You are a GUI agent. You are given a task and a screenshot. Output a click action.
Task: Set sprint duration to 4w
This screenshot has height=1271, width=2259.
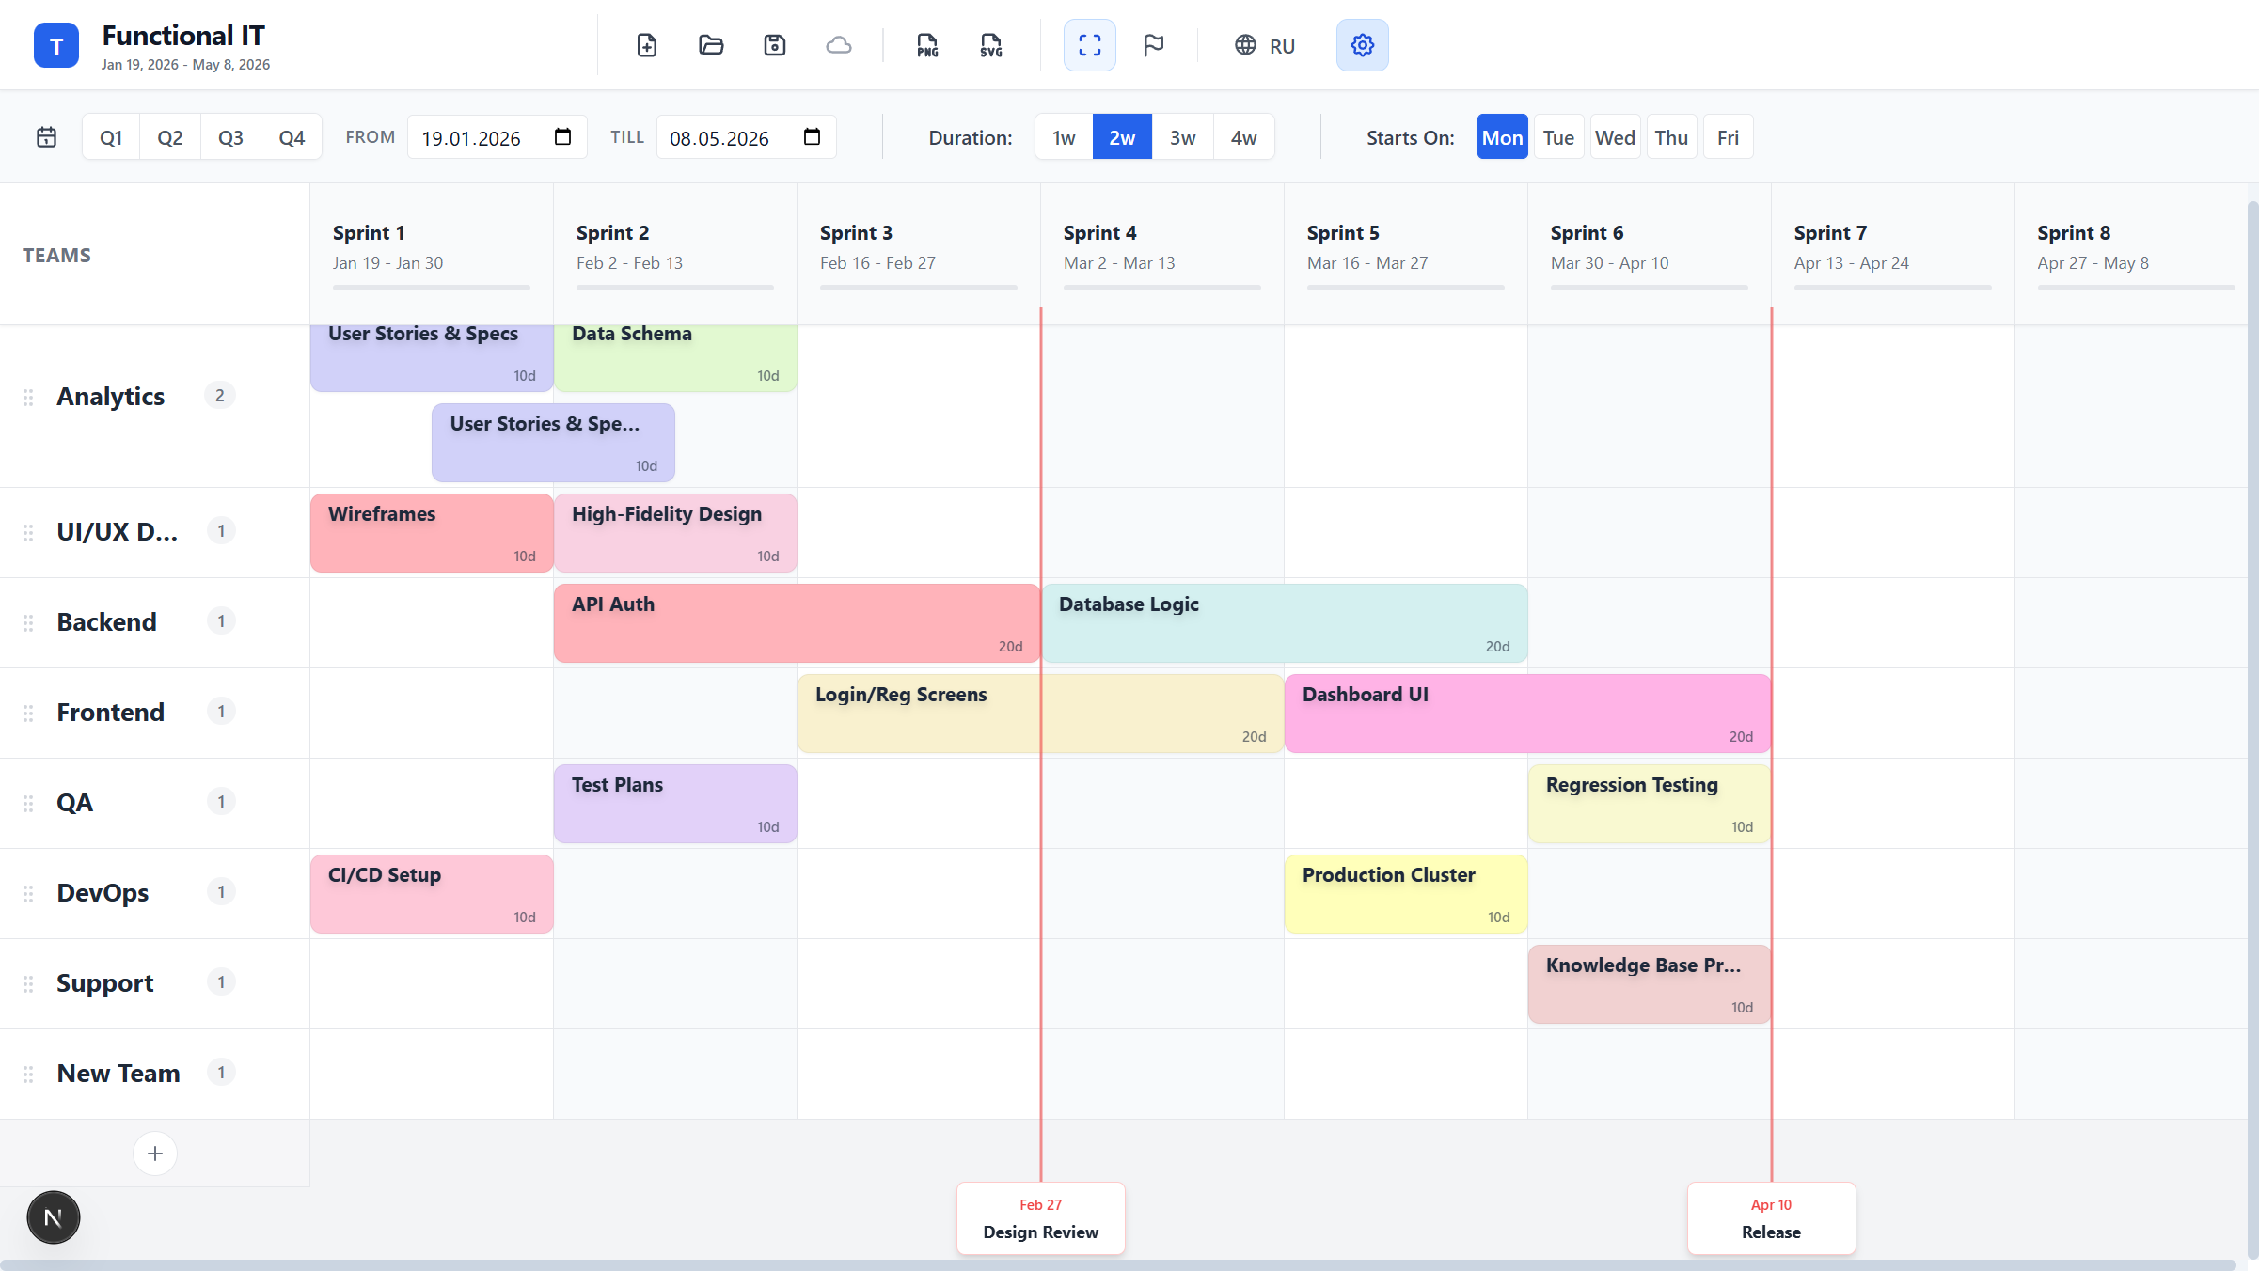pyautogui.click(x=1244, y=137)
